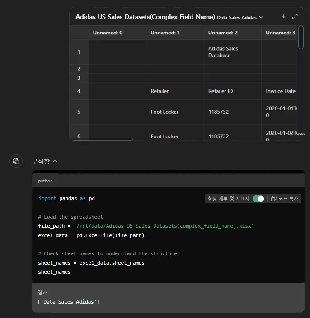Screen dimensions: 310x318
Task: Open the Data Sales Adidas sheet dropdown
Action: pyautogui.click(x=240, y=18)
